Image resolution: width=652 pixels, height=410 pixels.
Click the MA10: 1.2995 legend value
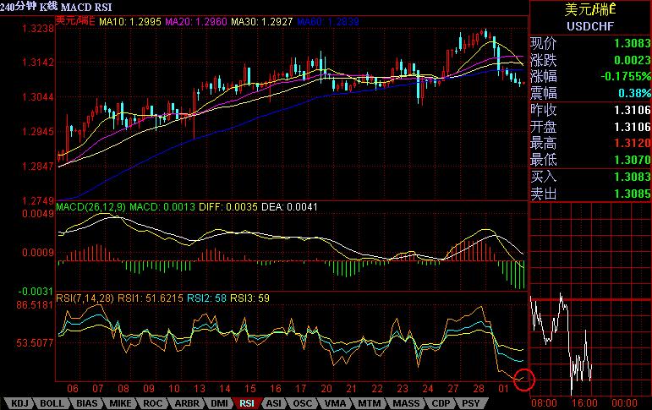129,22
